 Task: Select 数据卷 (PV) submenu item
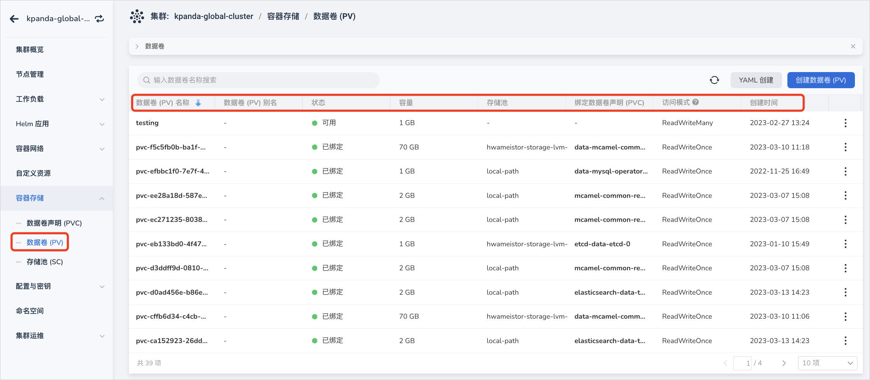click(x=45, y=242)
